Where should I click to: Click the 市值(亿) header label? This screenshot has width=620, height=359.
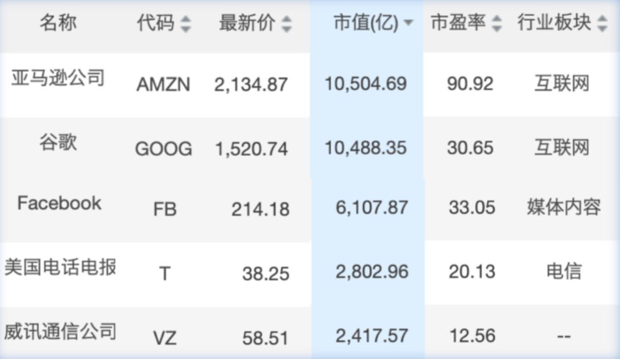click(365, 23)
